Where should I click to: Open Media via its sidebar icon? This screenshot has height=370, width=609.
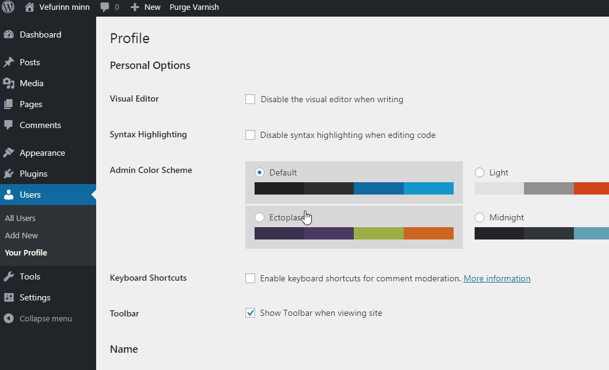coord(9,84)
